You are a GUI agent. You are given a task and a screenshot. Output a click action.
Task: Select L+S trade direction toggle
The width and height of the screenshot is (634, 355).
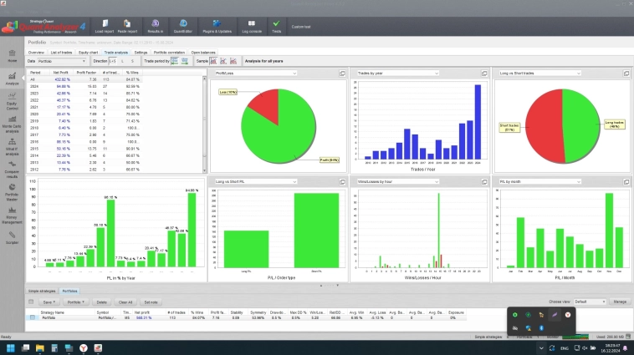[x=113, y=61]
